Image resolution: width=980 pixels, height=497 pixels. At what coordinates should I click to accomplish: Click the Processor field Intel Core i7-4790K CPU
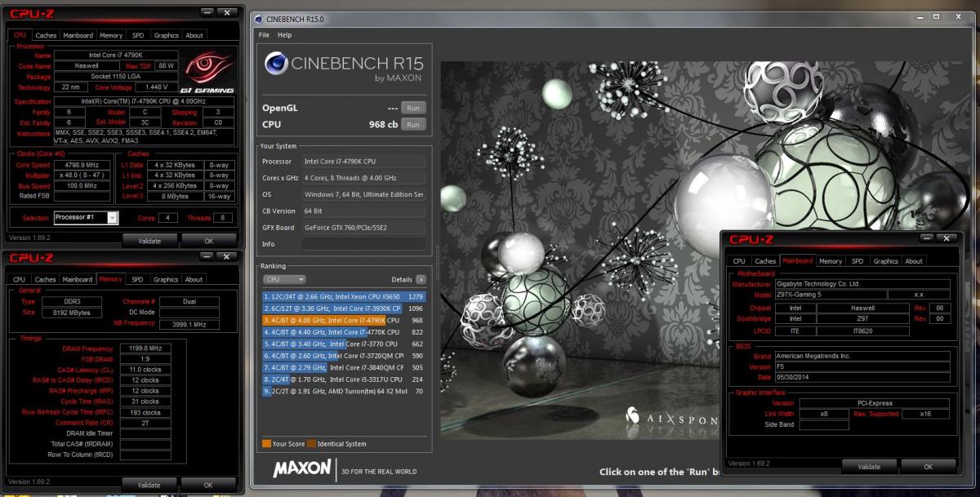click(363, 162)
